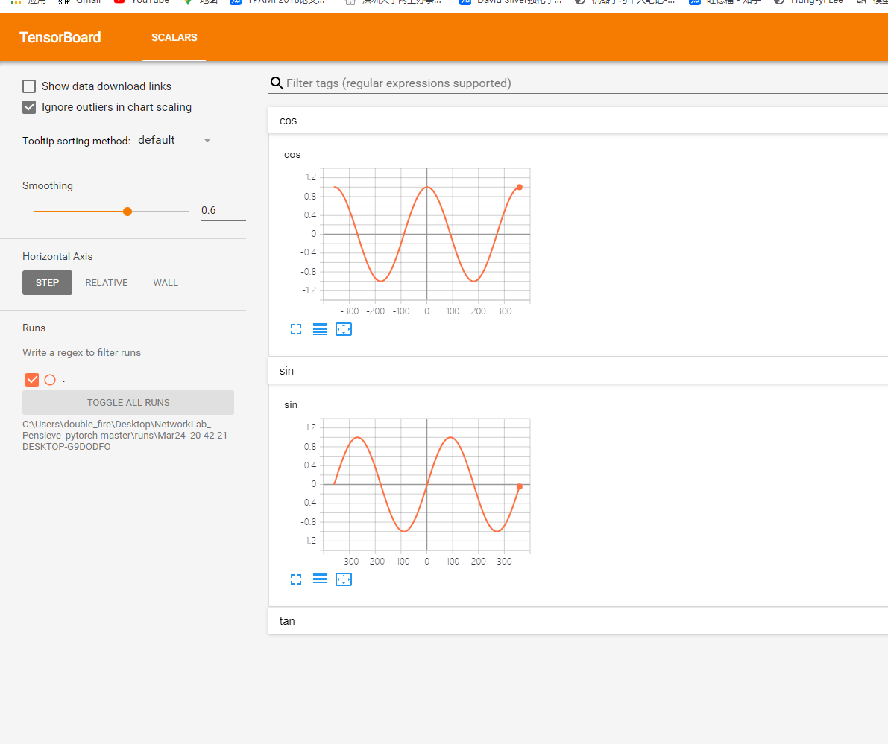The image size is (888, 744).
Task: Fit the sin chart domain to data
Action: [344, 579]
